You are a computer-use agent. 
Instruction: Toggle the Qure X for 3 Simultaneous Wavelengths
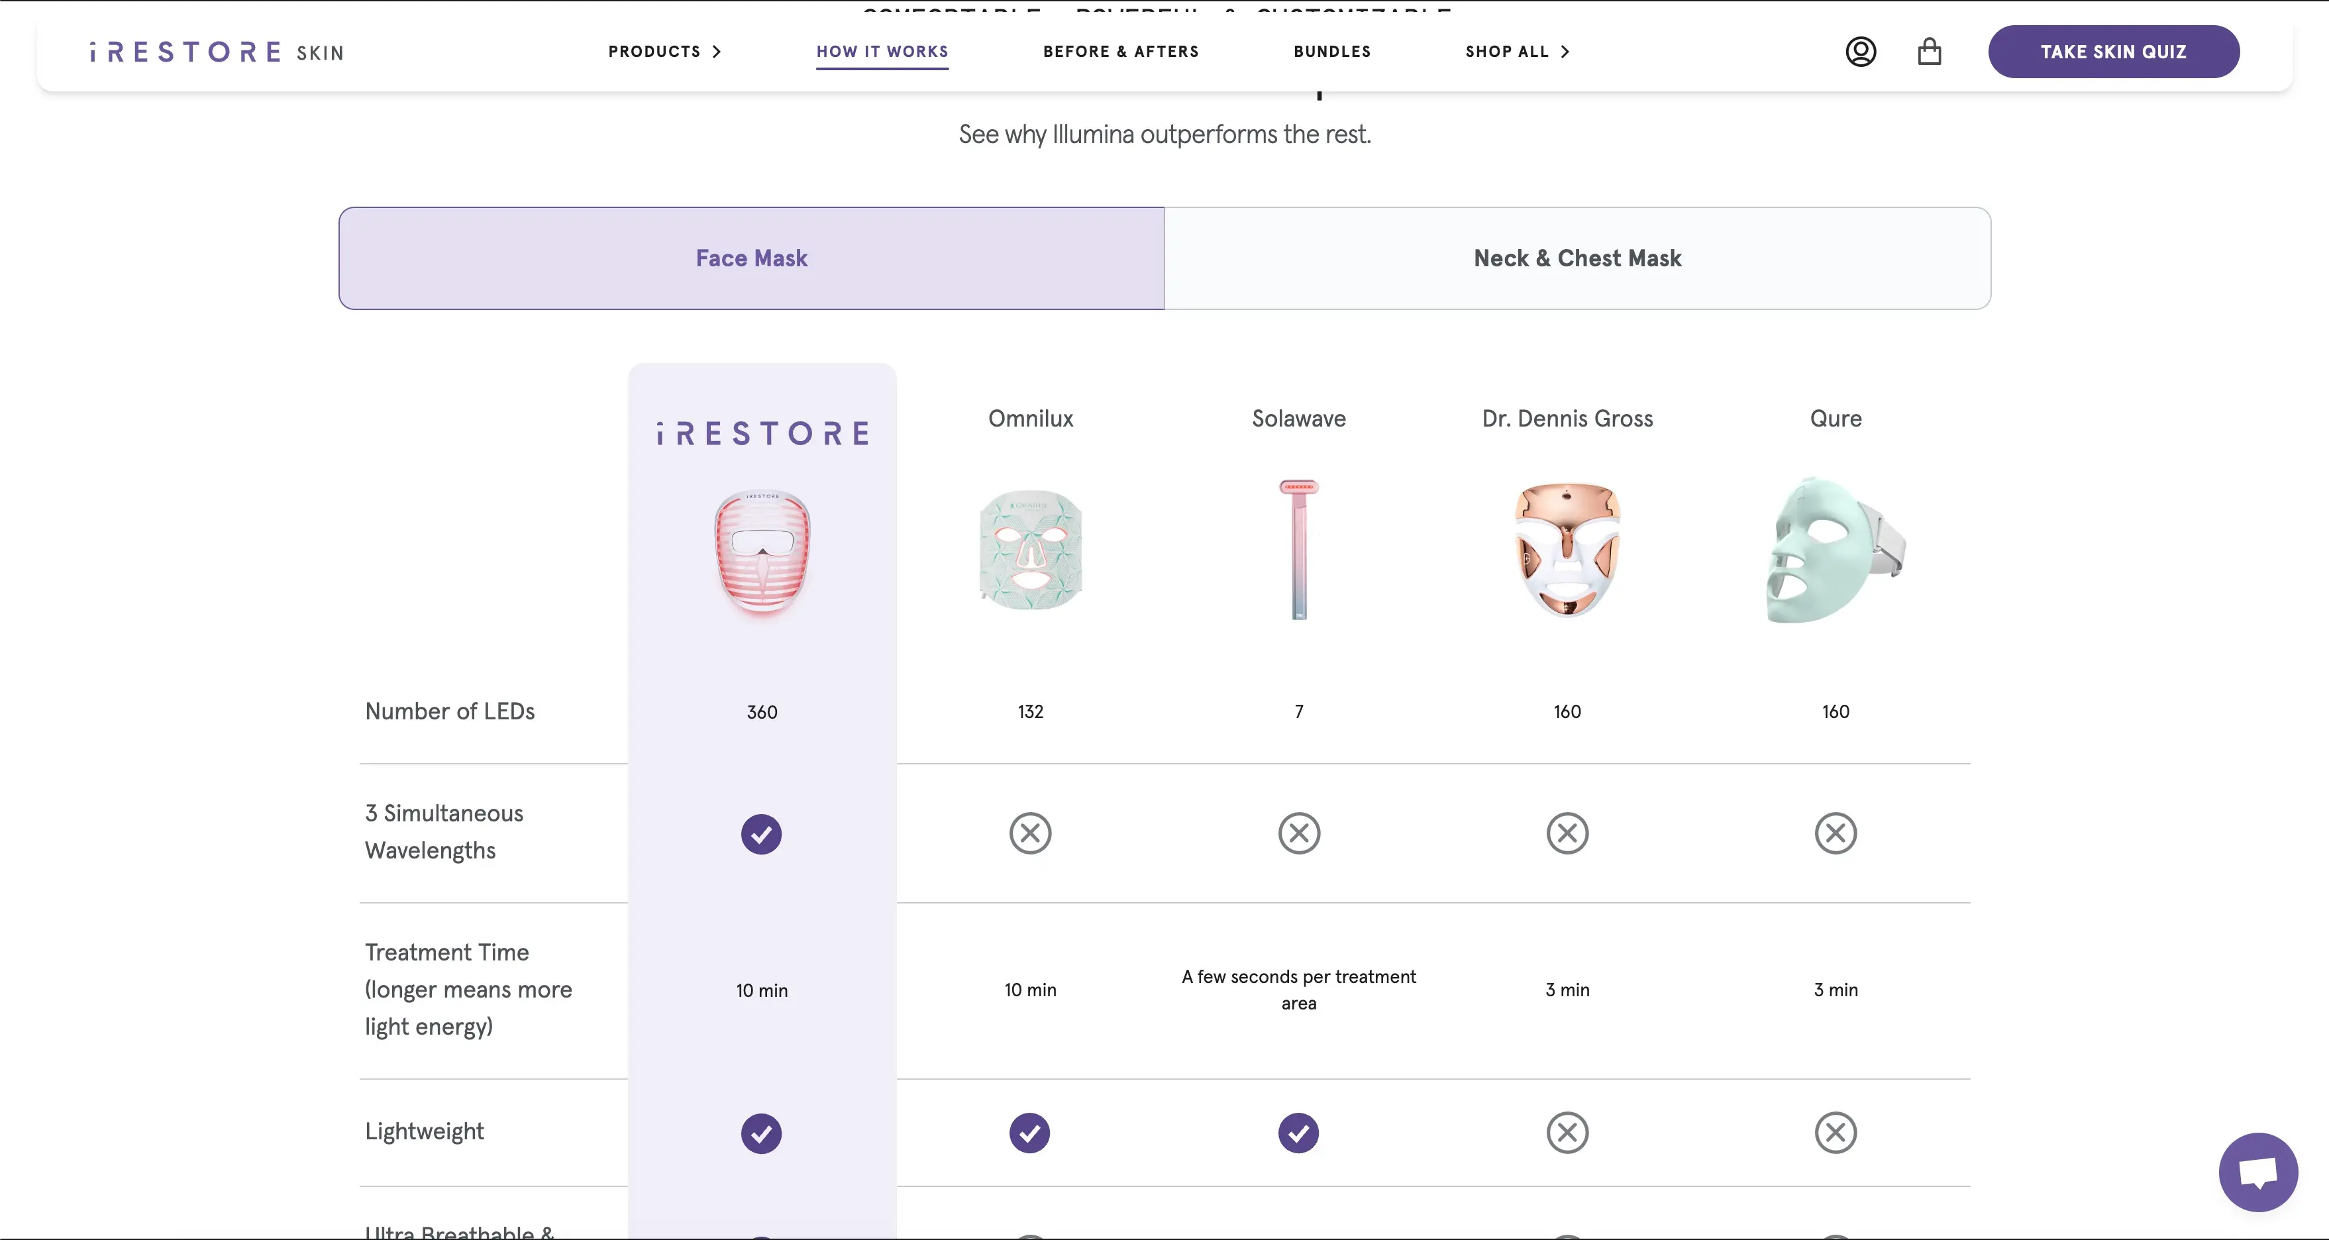point(1834,833)
